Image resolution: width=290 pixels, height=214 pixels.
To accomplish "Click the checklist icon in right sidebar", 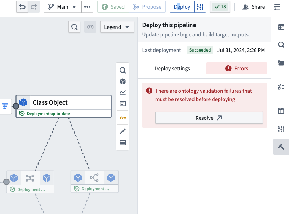I will (281, 87).
